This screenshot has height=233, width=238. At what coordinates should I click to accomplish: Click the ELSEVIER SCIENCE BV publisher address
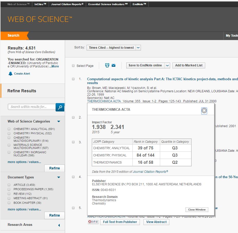147,184
